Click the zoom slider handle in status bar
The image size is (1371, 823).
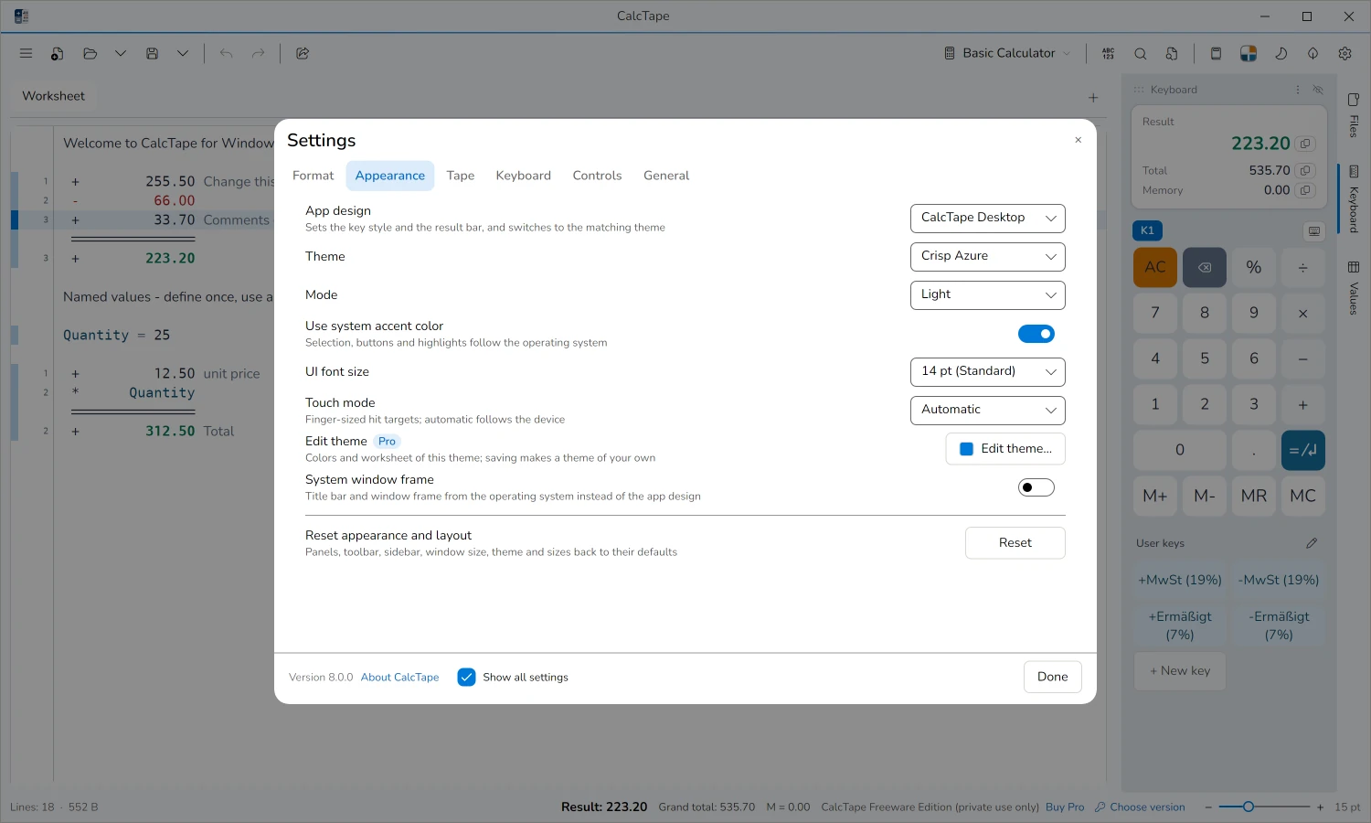click(x=1249, y=807)
